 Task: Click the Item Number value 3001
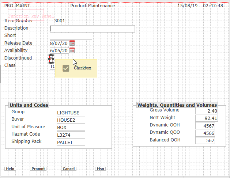click(59, 21)
